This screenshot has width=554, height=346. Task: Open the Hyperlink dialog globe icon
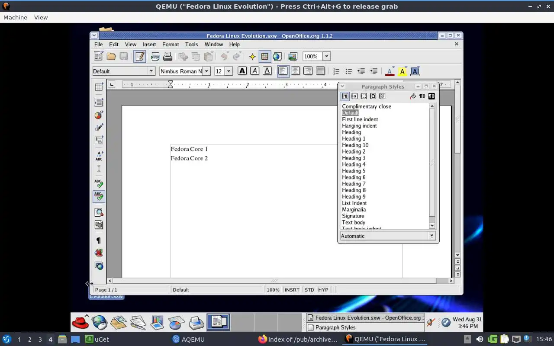[x=277, y=56]
